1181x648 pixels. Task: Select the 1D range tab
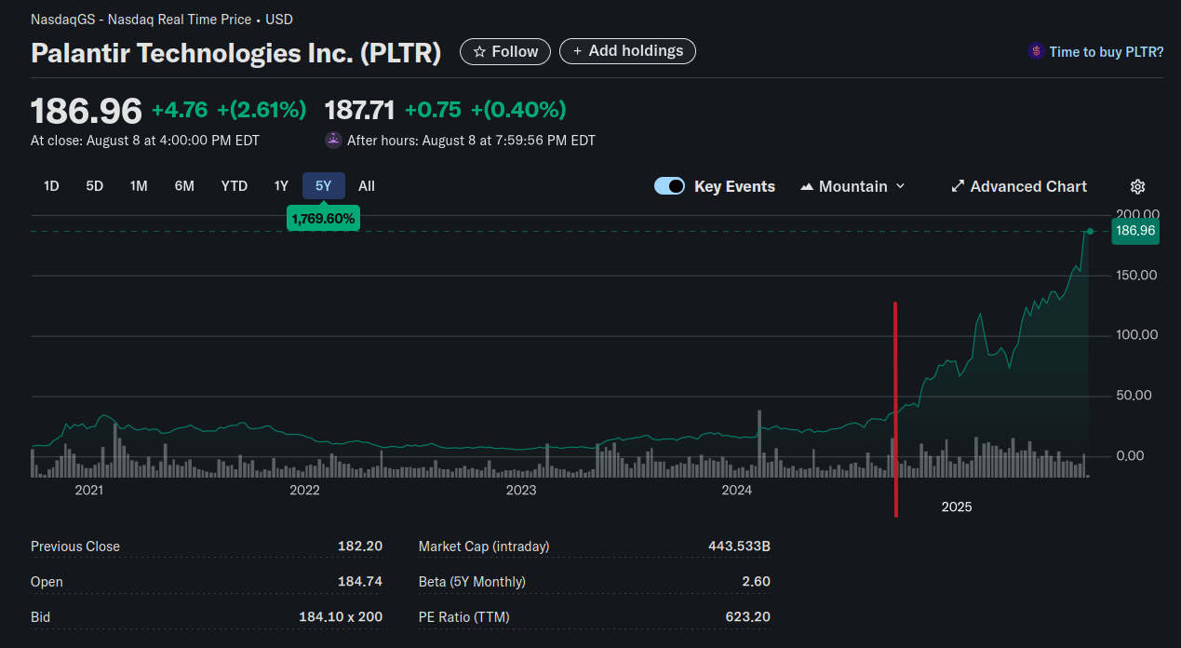(51, 186)
